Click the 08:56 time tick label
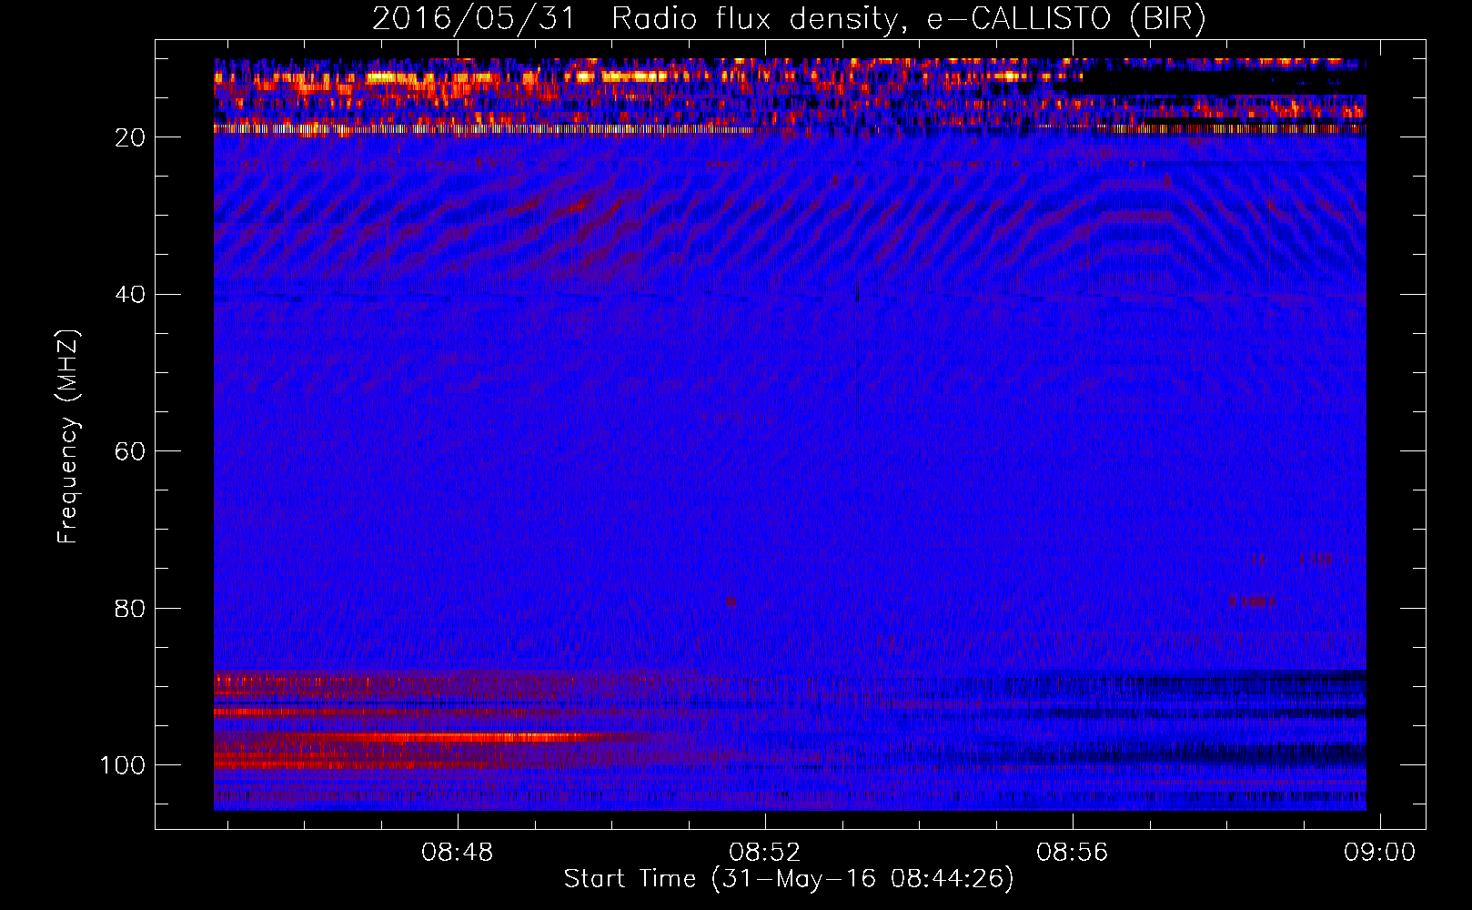Screen dimensions: 1472x910 (x=1073, y=852)
